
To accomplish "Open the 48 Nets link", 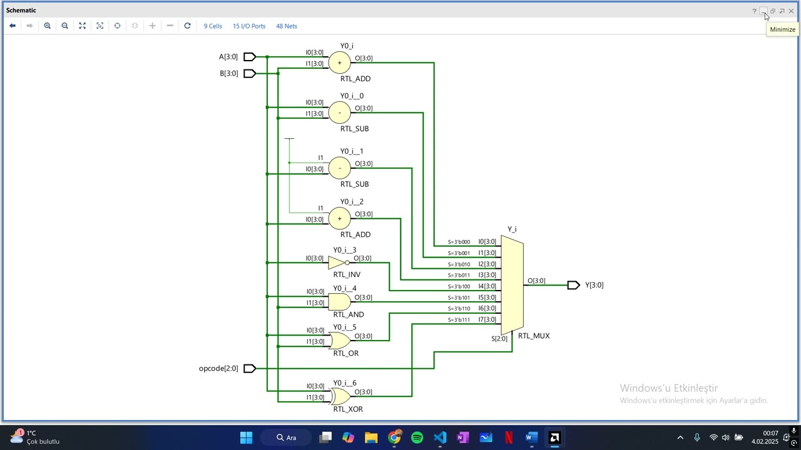I will (287, 26).
